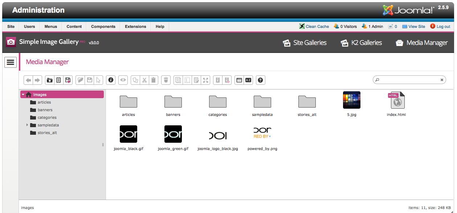
Task: Click the Log out link
Action: (x=440, y=26)
